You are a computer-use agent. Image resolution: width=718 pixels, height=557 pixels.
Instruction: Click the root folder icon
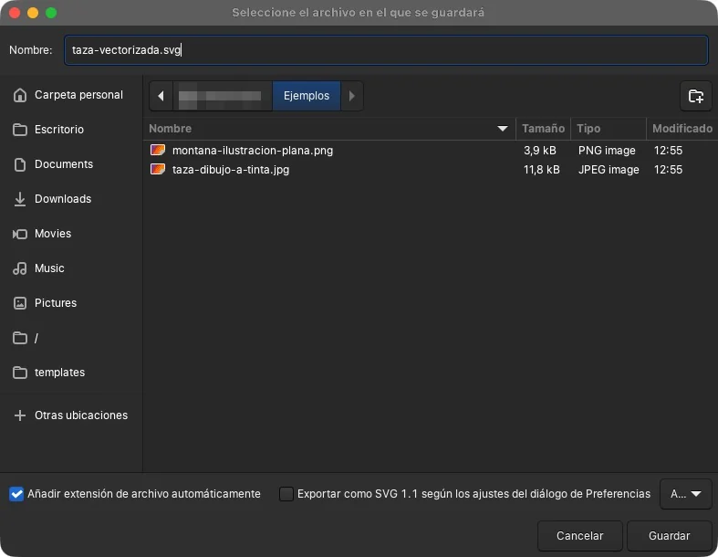point(20,338)
